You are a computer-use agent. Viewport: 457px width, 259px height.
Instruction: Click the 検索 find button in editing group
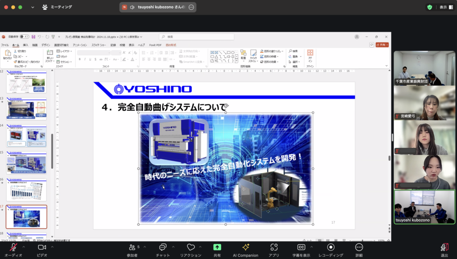pyautogui.click(x=293, y=51)
